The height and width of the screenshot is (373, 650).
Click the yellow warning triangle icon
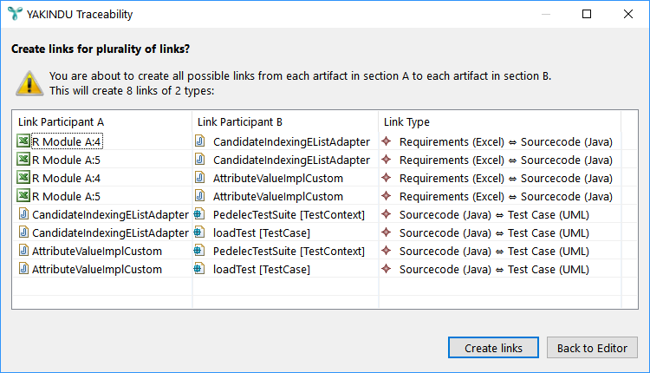pos(29,83)
